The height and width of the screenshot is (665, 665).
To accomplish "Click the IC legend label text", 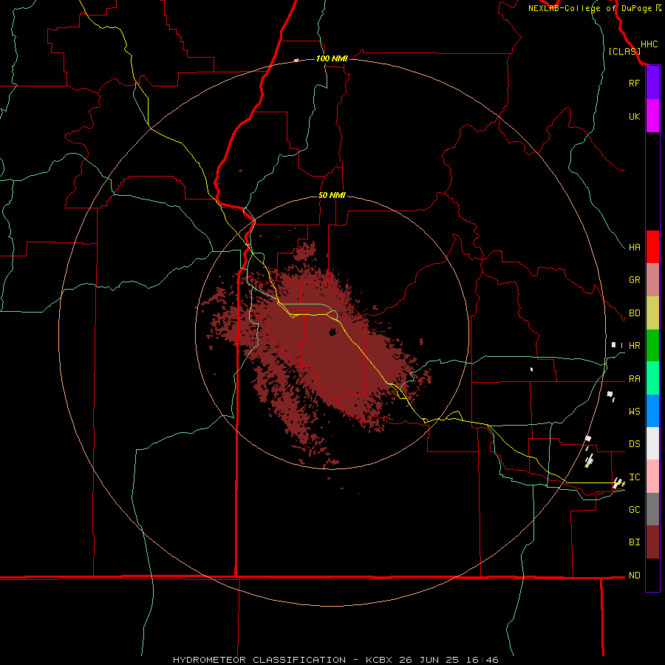I will pos(634,477).
